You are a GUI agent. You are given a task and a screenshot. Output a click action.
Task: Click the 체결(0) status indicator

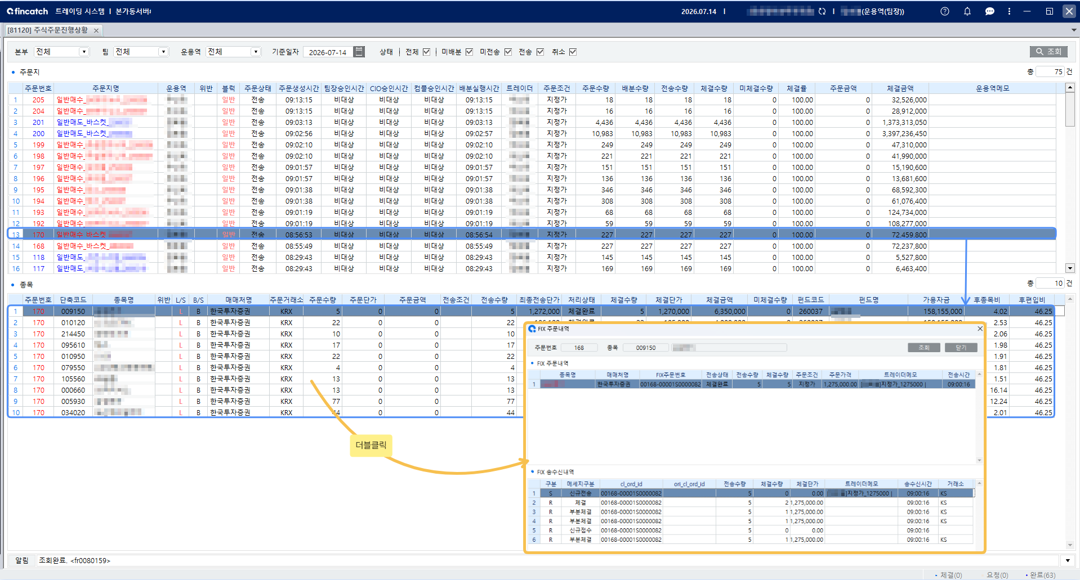pyautogui.click(x=949, y=575)
